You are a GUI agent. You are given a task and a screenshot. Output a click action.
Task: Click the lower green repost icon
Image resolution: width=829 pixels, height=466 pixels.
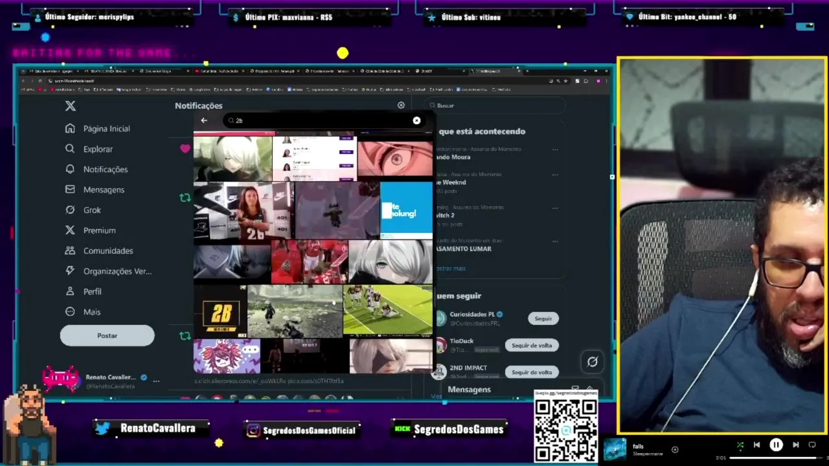click(185, 336)
